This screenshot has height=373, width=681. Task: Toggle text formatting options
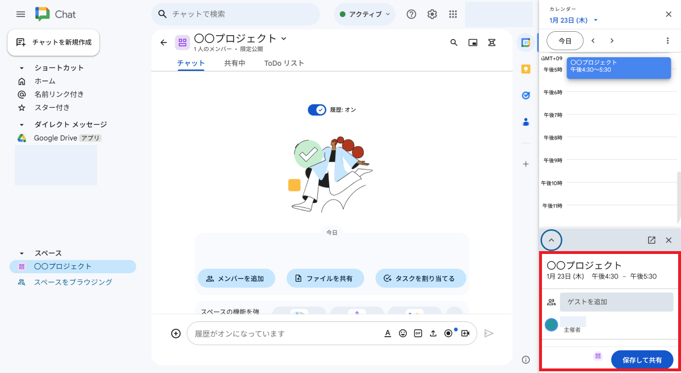[388, 333]
